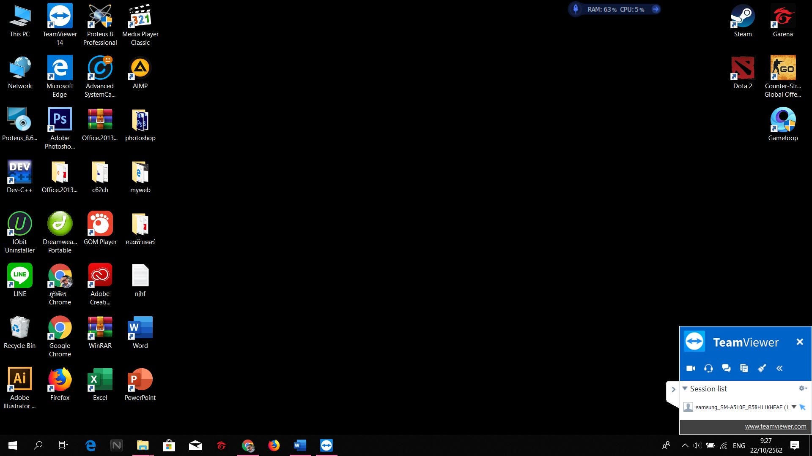Image resolution: width=812 pixels, height=456 pixels.
Task: Open Session list gear settings dropdown
Action: pyautogui.click(x=802, y=388)
